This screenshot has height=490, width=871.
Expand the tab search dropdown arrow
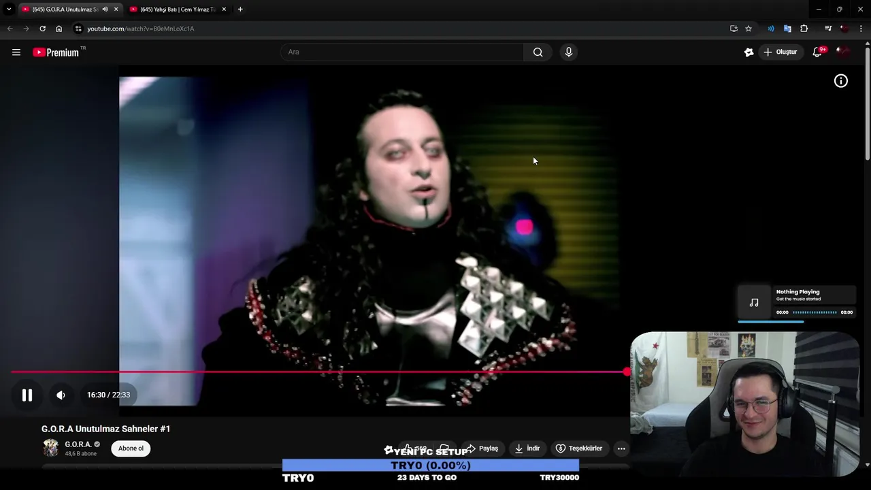(x=9, y=10)
